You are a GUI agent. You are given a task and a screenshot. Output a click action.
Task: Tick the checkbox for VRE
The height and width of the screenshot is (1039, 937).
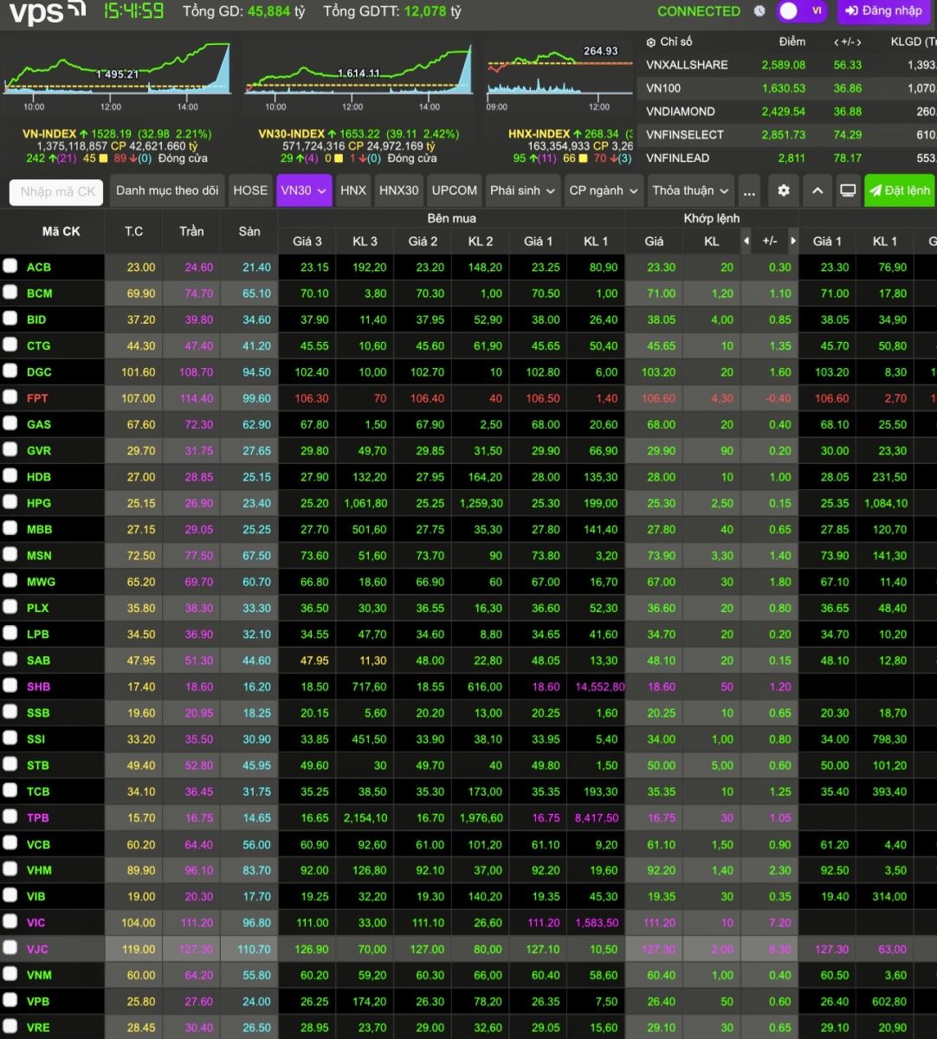pos(10,1026)
